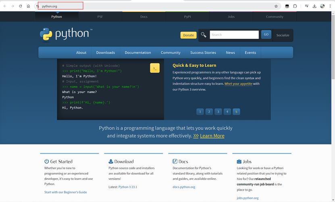Screen dimensions: 335x202
Task: Click the Get Started power icon
Action: [x=47, y=161]
